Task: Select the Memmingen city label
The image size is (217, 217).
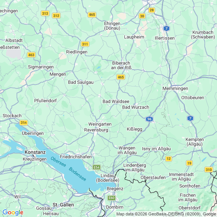Action: pos(175,88)
